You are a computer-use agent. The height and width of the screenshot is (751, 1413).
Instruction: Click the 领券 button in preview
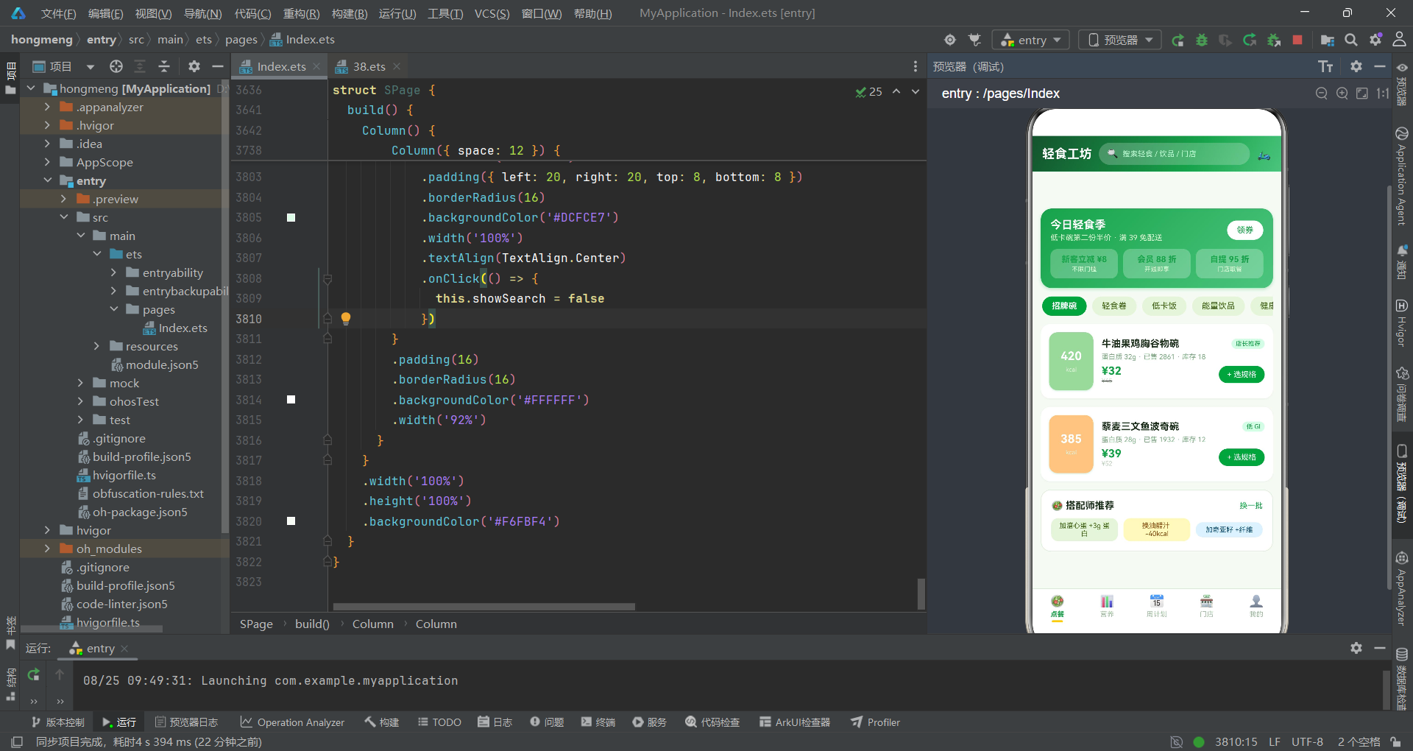1244,230
